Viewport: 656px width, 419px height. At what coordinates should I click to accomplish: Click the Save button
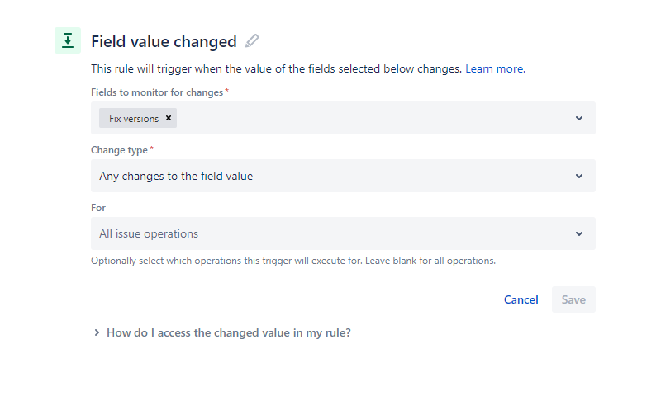(x=573, y=299)
